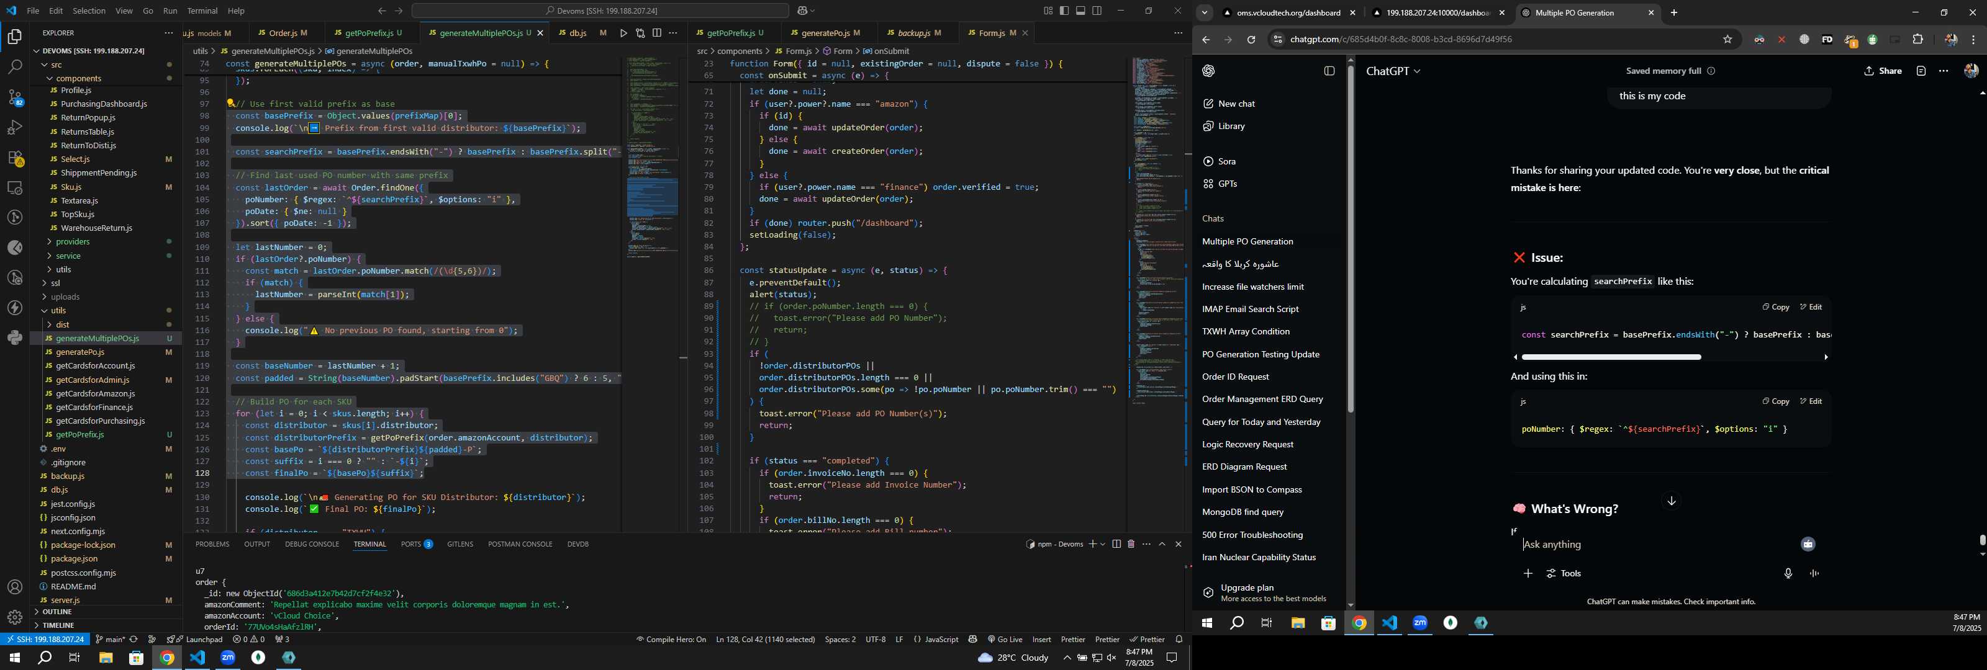Bookmark this page with the star icon
The width and height of the screenshot is (1987, 670).
[x=1728, y=39]
